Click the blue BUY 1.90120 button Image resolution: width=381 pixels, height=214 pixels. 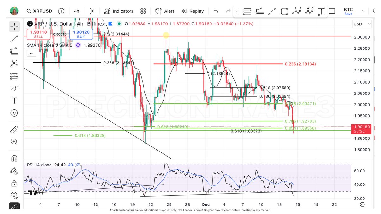click(x=81, y=34)
